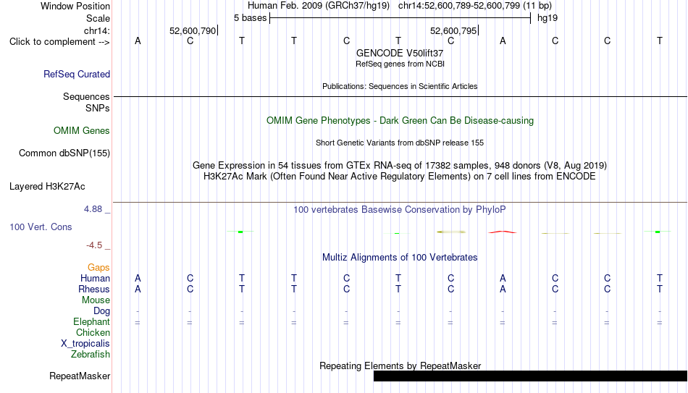Click the red PhyloP conservation peak
The height and width of the screenshot is (393, 688).
pos(503,232)
